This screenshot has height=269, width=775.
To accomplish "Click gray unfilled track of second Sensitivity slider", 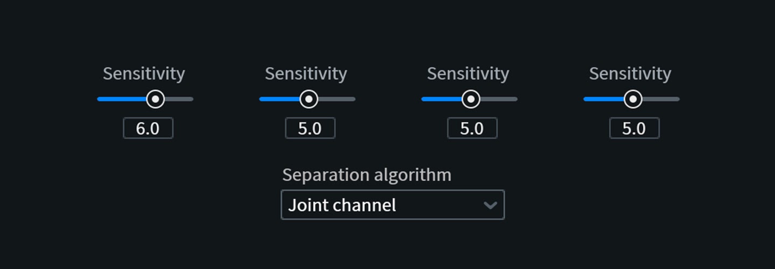I will [x=336, y=99].
